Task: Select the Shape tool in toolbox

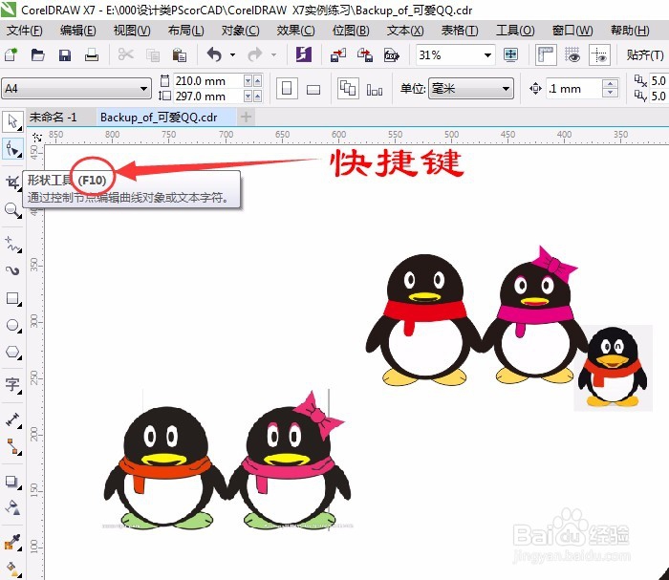Action: [12, 149]
